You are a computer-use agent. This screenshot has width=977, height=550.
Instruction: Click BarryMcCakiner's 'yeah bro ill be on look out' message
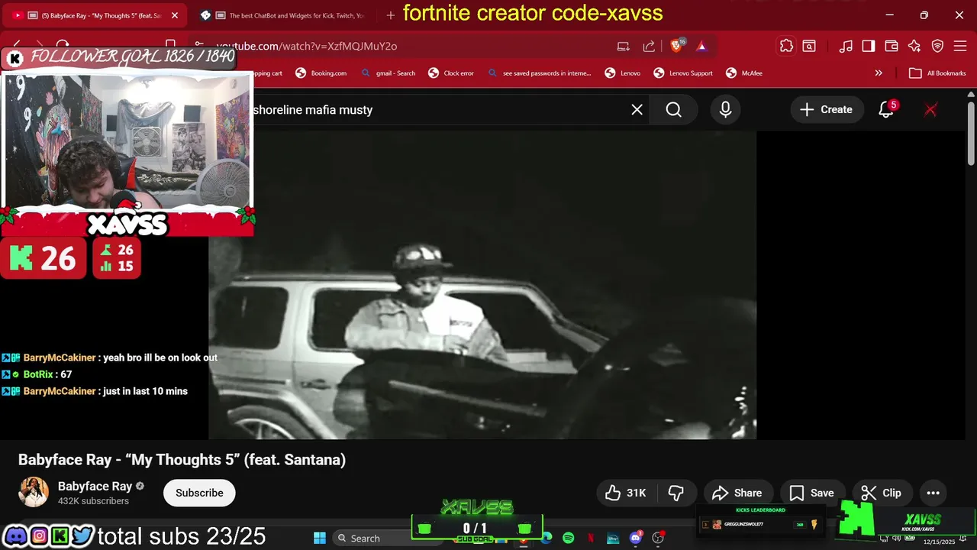tap(109, 357)
